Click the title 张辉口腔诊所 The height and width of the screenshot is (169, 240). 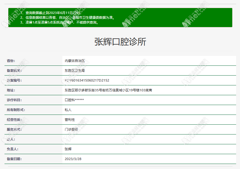120,42
